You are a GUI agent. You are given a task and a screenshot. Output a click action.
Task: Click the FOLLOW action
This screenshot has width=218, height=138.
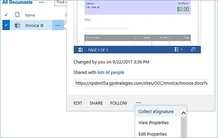pos(119,103)
